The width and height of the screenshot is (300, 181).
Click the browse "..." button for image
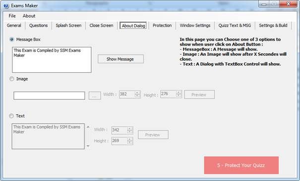point(95,96)
